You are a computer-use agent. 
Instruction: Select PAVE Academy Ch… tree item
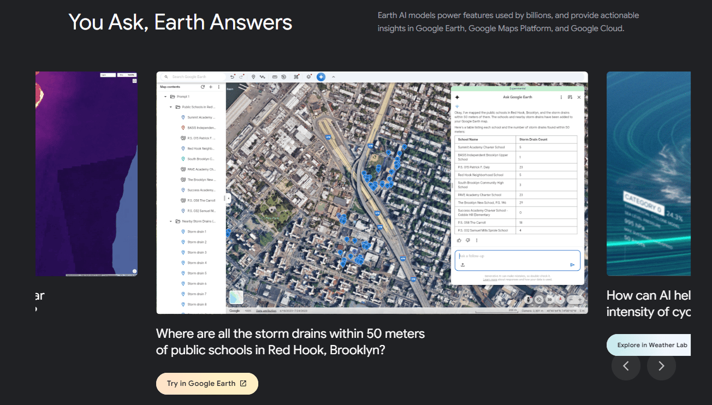coord(199,169)
